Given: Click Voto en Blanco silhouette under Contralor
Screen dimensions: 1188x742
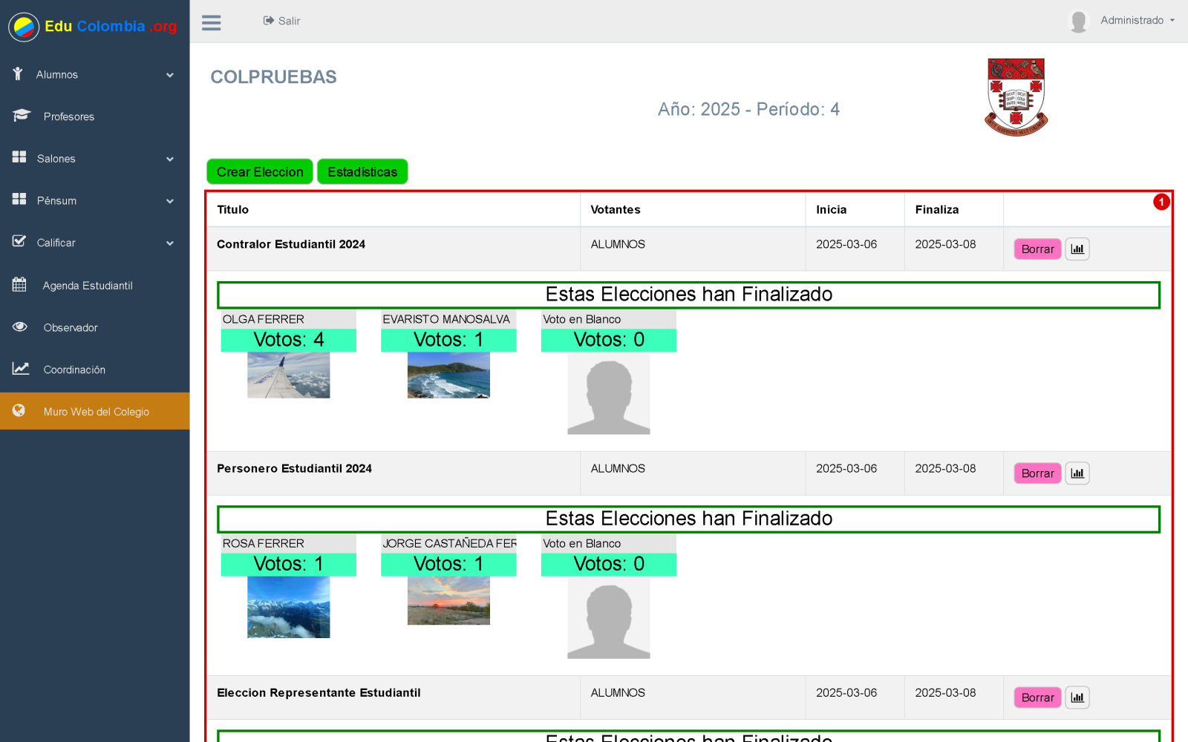Looking at the screenshot, I should click(609, 393).
